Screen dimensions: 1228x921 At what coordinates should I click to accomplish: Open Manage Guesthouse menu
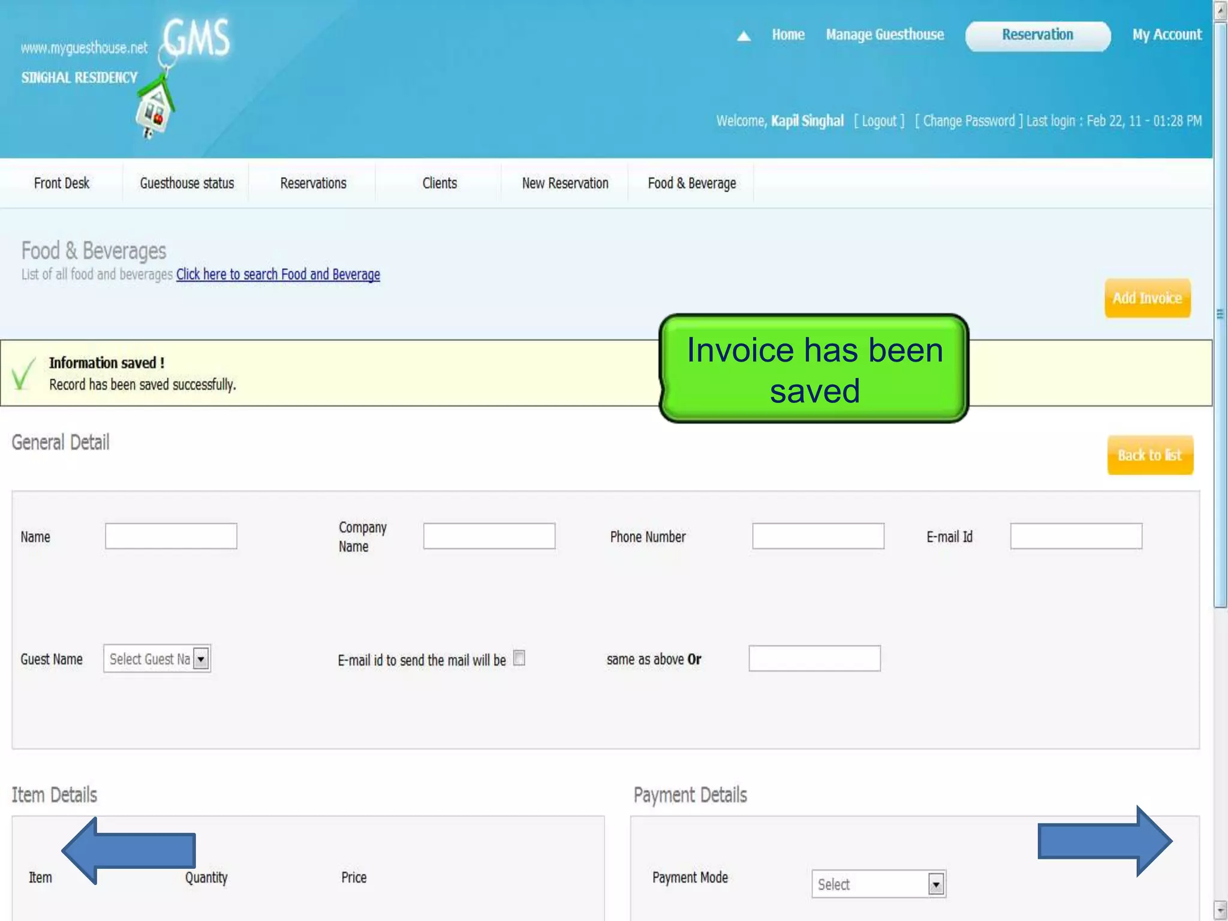[x=884, y=35]
